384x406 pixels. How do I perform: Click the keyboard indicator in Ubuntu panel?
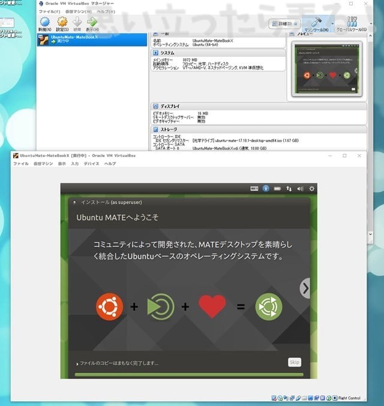[x=254, y=189]
